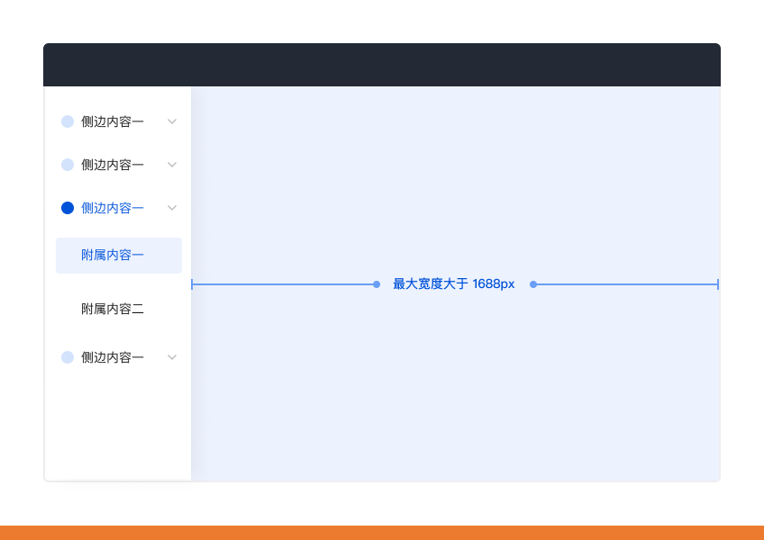Select the 附属内容一 submenu item

119,255
